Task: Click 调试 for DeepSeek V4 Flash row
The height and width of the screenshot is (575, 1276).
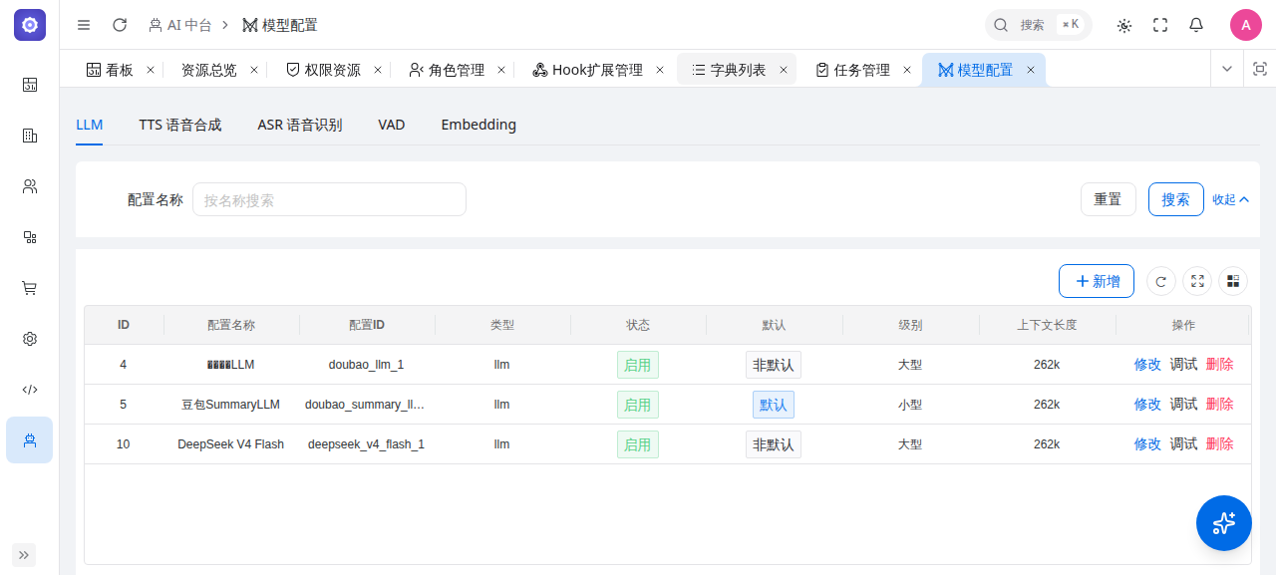Action: tap(1183, 444)
